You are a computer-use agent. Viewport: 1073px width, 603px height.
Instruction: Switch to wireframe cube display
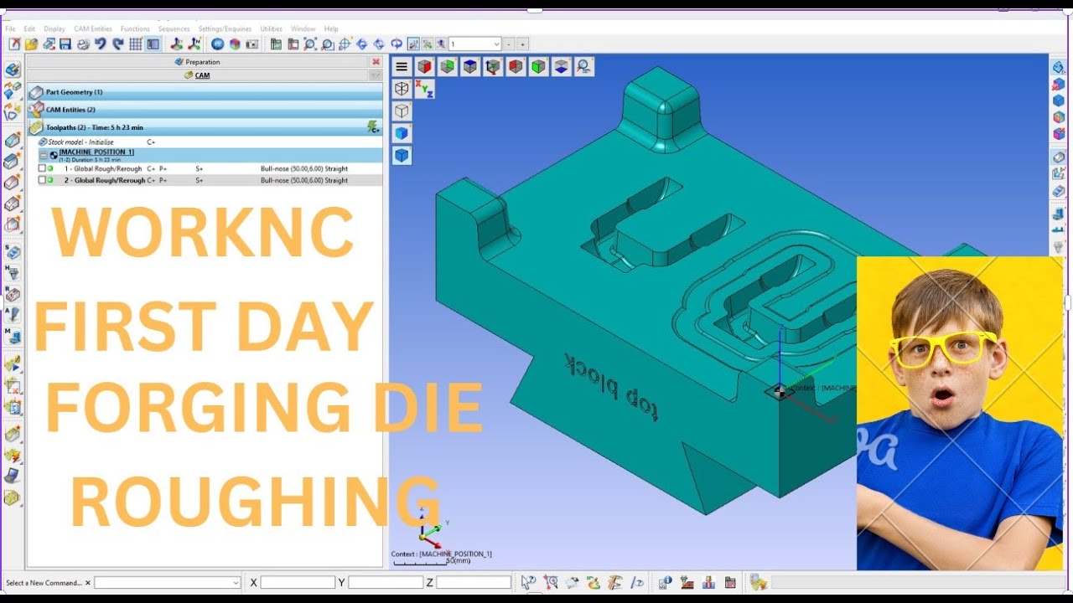[402, 89]
